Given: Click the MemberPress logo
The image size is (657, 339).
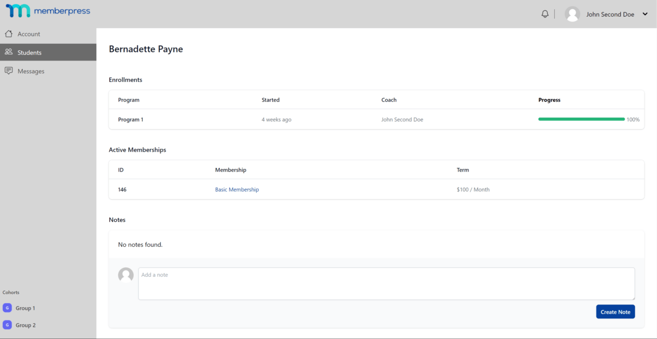Looking at the screenshot, I should click(48, 11).
